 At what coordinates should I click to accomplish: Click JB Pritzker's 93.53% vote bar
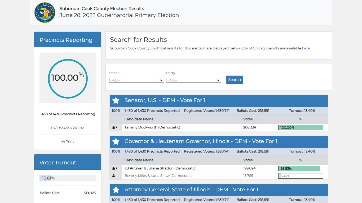[301, 169]
